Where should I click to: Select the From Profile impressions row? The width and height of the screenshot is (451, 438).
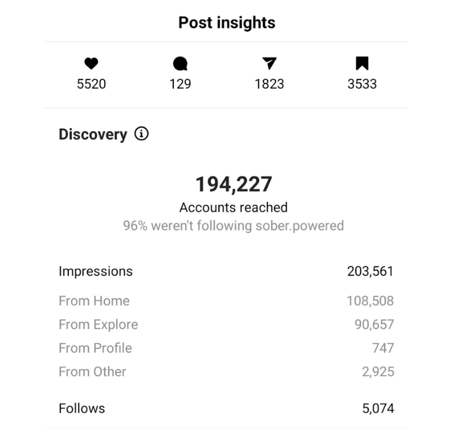[x=226, y=348]
